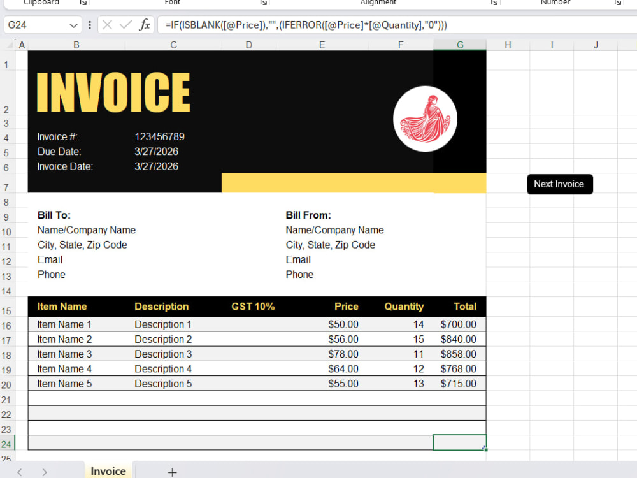Click the $56.00 price cell
Screen dimensions: 637x478
343,340
